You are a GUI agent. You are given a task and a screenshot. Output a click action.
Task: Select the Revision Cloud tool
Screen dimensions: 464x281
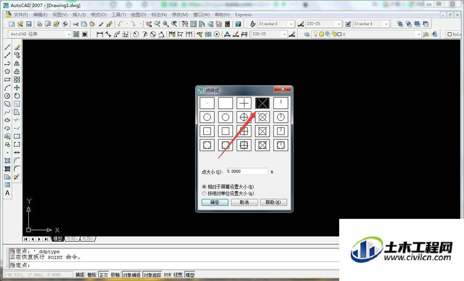(x=7, y=104)
